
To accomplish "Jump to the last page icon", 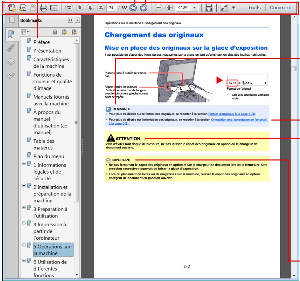I will point(101,8).
